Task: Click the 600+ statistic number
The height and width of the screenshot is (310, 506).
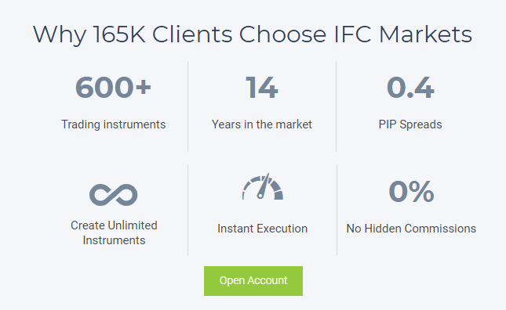Action: point(113,87)
